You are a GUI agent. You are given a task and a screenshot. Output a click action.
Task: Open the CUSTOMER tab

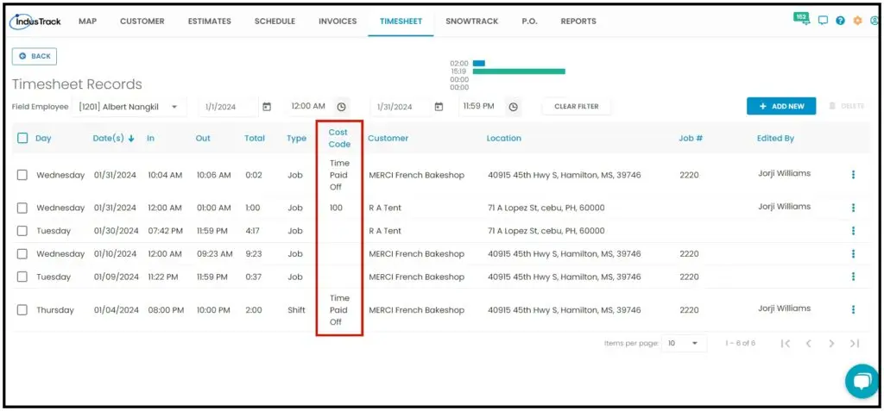coord(142,22)
